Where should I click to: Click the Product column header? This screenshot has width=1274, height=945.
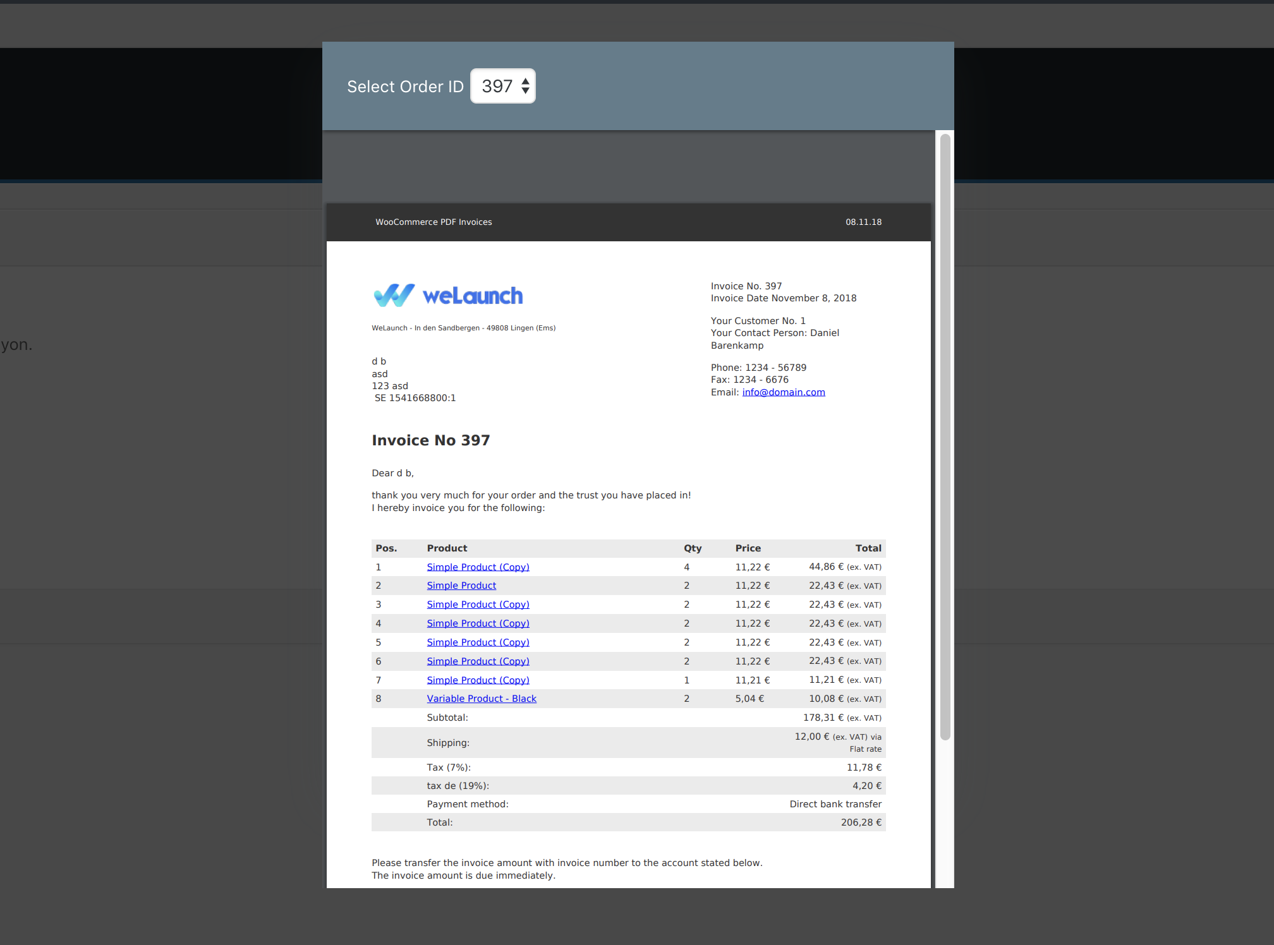coord(447,548)
